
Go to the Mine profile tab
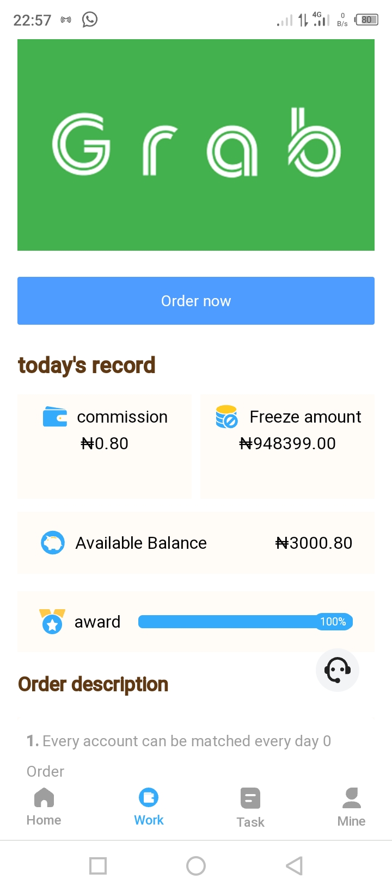click(x=351, y=808)
